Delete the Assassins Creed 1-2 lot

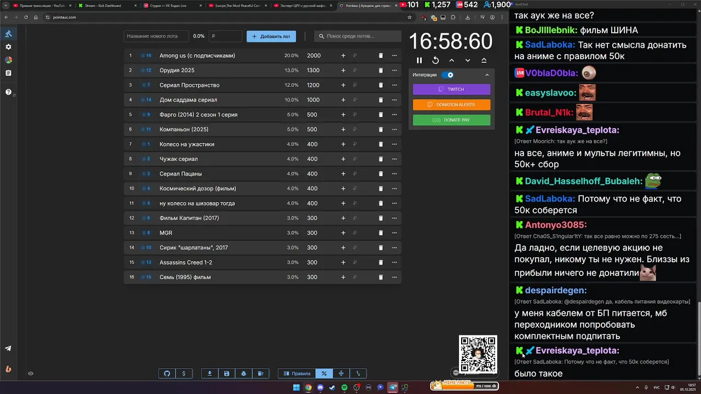(x=381, y=263)
